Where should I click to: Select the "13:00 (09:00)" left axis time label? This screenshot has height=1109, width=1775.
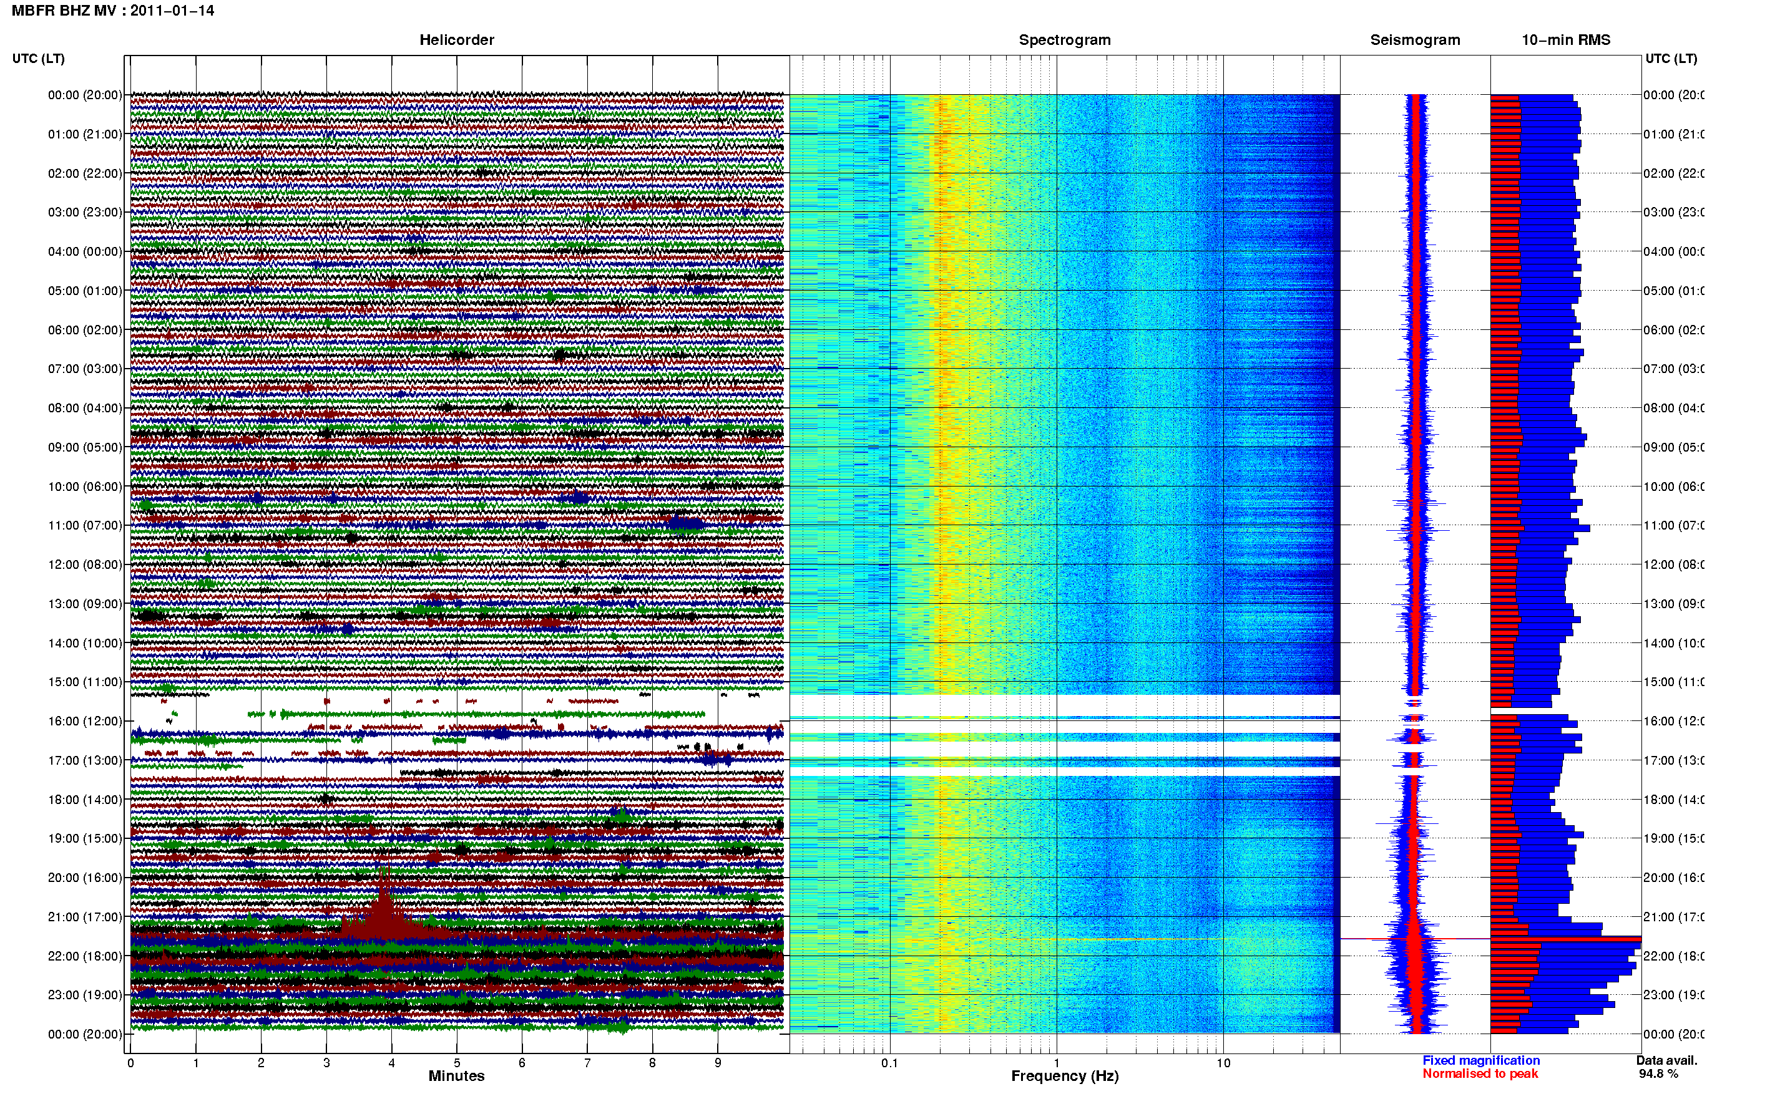pyautogui.click(x=85, y=604)
